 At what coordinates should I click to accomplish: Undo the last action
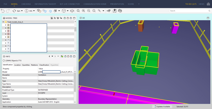[x=3, y=11]
